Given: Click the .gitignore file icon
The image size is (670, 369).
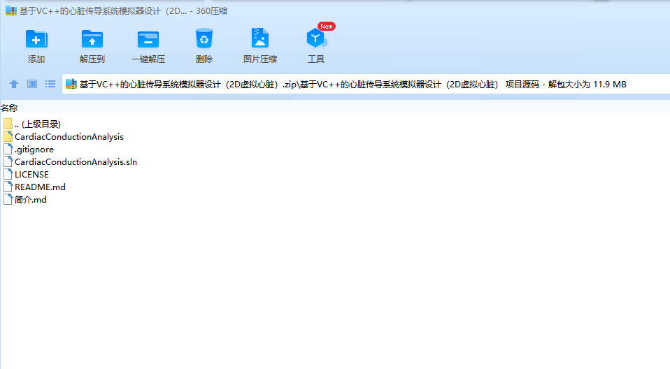Looking at the screenshot, I should click(8, 149).
